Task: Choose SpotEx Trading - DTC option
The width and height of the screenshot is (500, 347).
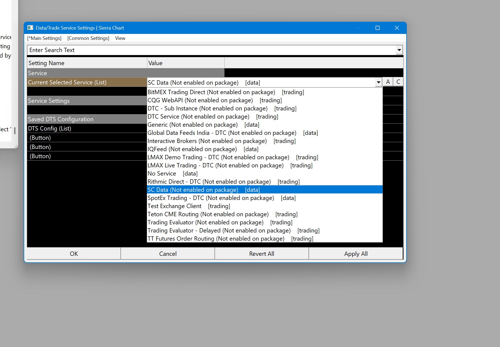Action: pos(265,198)
